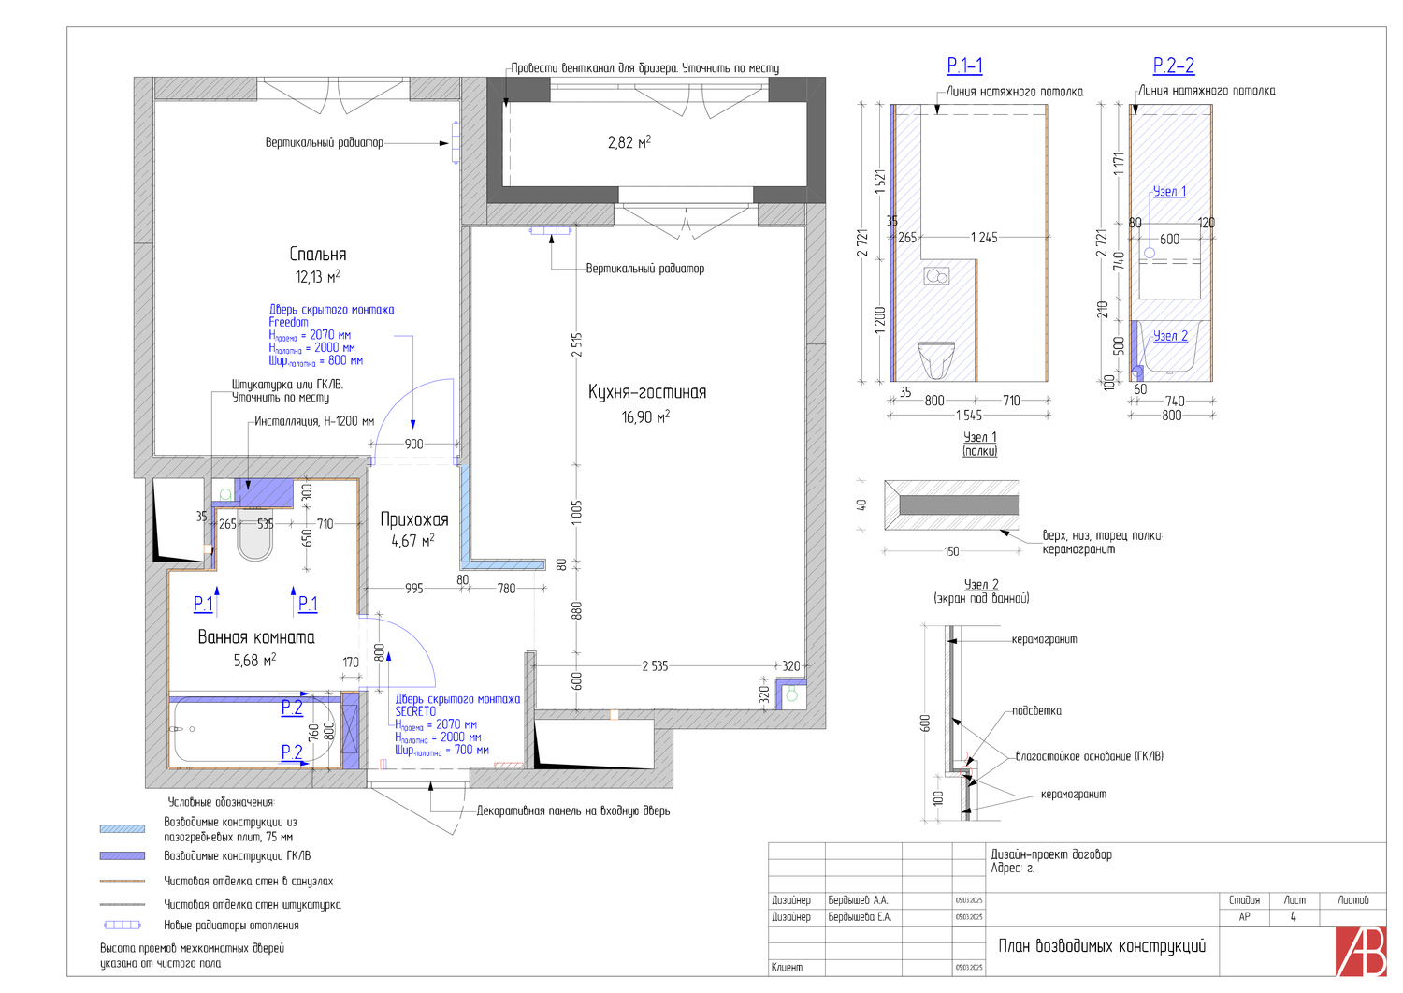Click the new radiators symbol in the legend
1403x993 pixels.
[123, 925]
